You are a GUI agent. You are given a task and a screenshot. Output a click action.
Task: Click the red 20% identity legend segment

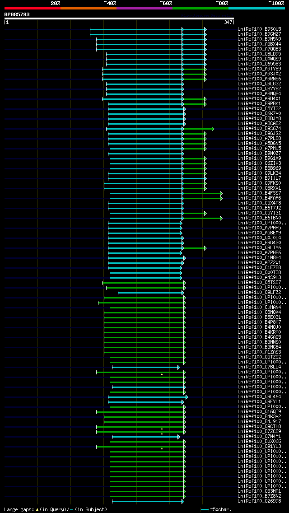33,8
